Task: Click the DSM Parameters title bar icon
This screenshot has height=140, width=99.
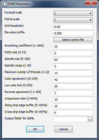Action: 4,4
